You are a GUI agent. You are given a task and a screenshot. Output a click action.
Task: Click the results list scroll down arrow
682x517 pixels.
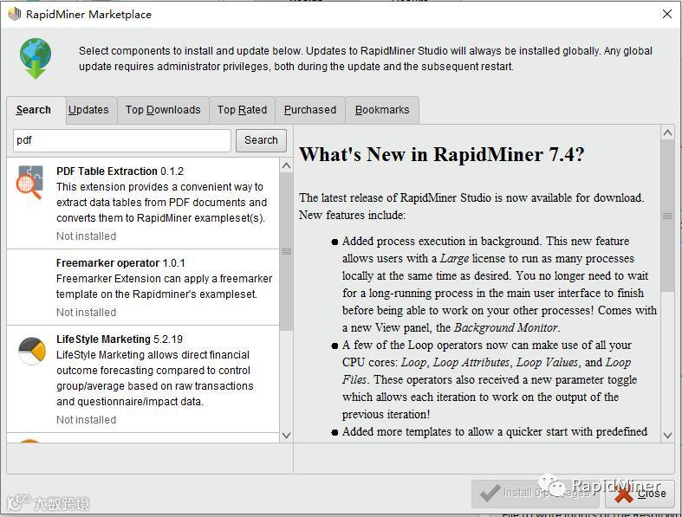[286, 436]
